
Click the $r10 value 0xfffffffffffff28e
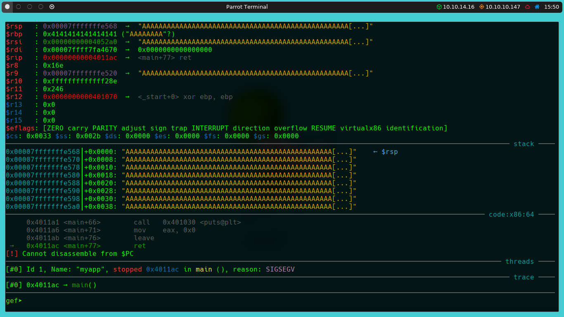click(80, 81)
